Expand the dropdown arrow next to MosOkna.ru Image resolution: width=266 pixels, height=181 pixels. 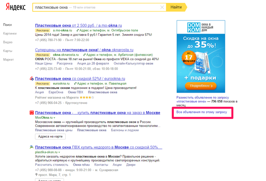[54, 118]
